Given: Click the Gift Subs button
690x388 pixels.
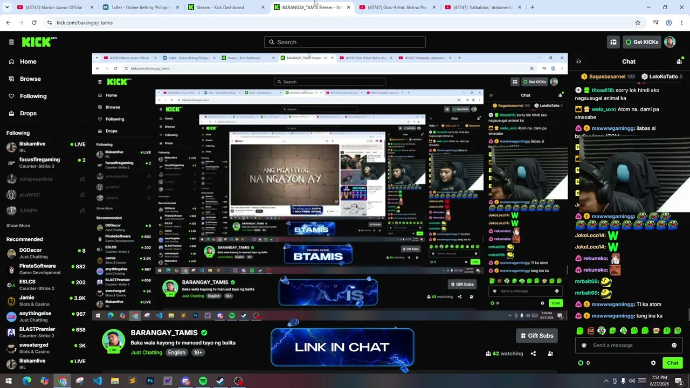Looking at the screenshot, I should [x=536, y=336].
